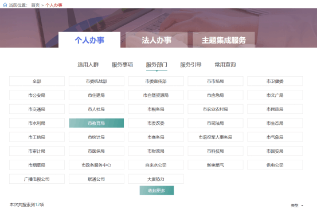This screenshot has width=317, height=213.
Task: Choose 市文广局 department
Action: pos(275,95)
